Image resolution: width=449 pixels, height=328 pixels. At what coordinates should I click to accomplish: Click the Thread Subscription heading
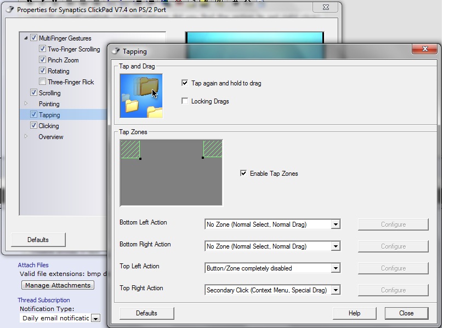tap(44, 300)
